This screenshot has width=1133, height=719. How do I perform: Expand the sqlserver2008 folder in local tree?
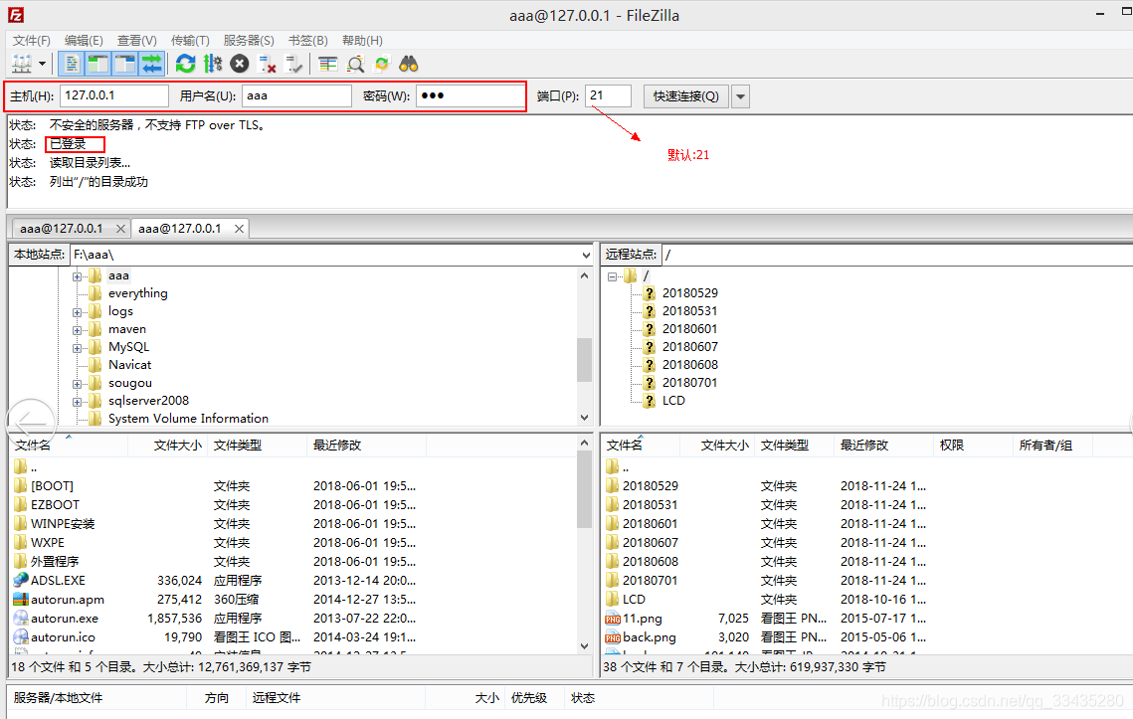(x=77, y=402)
